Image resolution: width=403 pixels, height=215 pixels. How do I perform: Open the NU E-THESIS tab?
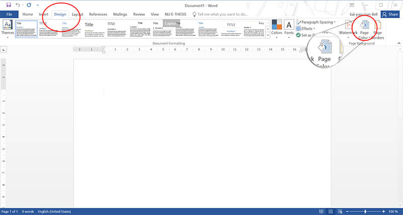(175, 14)
